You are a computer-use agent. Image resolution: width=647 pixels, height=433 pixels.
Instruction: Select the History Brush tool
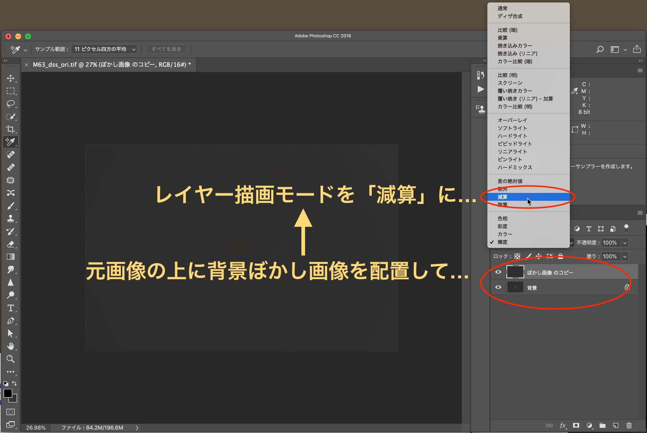coord(11,231)
